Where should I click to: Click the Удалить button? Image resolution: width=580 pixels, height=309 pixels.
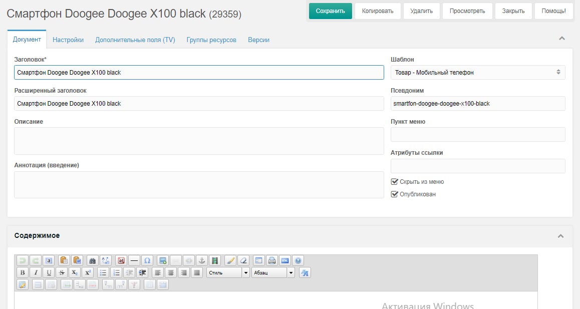[421, 11]
